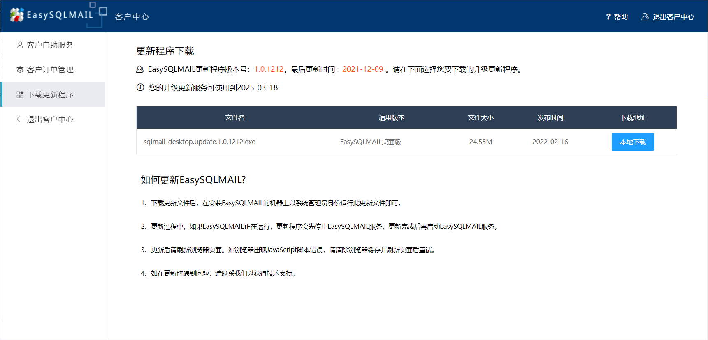Click the 本地下载 button
Image resolution: width=708 pixels, height=340 pixels.
[633, 142]
